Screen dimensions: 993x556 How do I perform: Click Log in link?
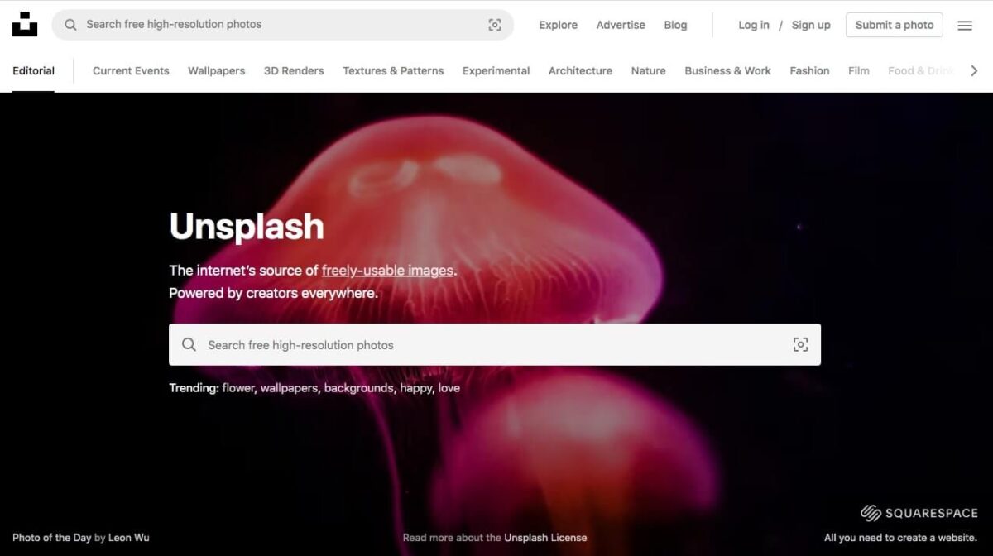(754, 25)
